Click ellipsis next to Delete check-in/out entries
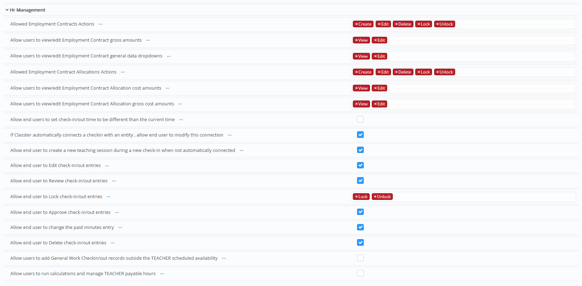The image size is (582, 286). point(112,243)
